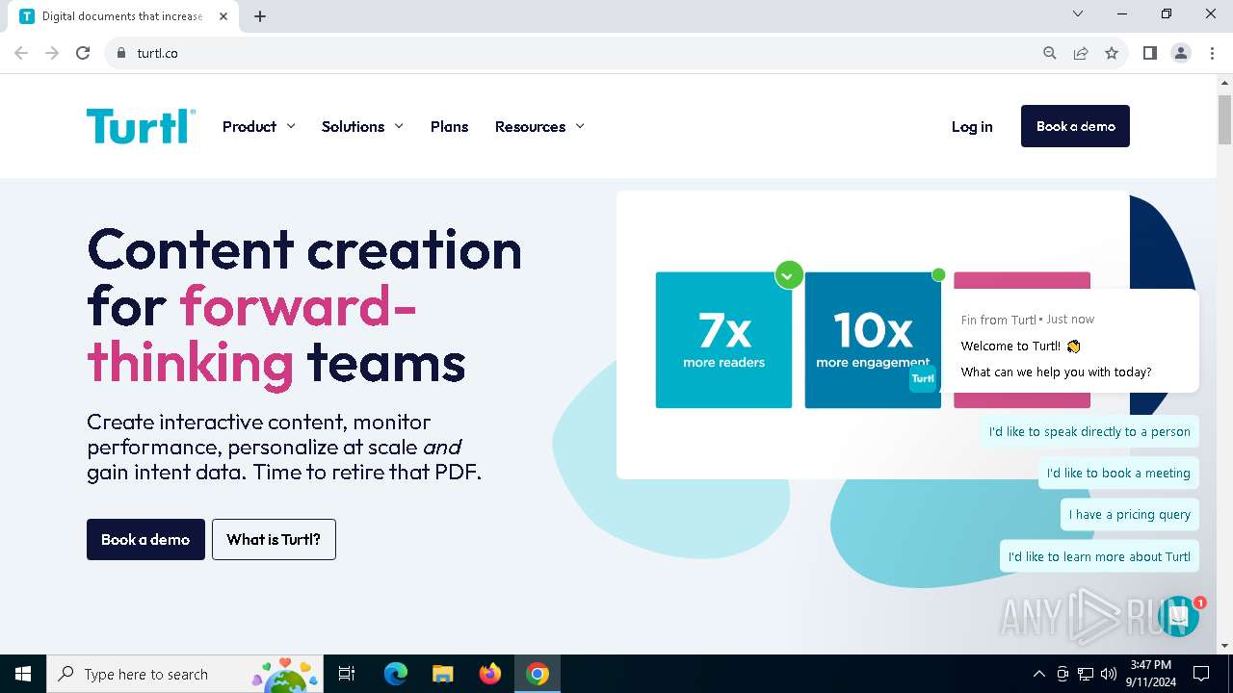The height and width of the screenshot is (693, 1233).
Task: Share this page icon in the address bar
Action: pos(1081,53)
